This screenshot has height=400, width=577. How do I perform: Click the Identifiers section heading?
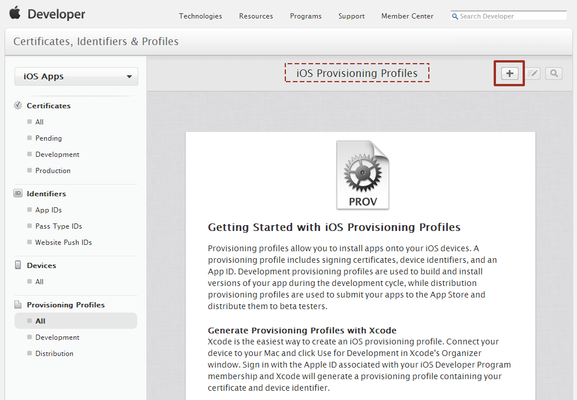pos(46,193)
